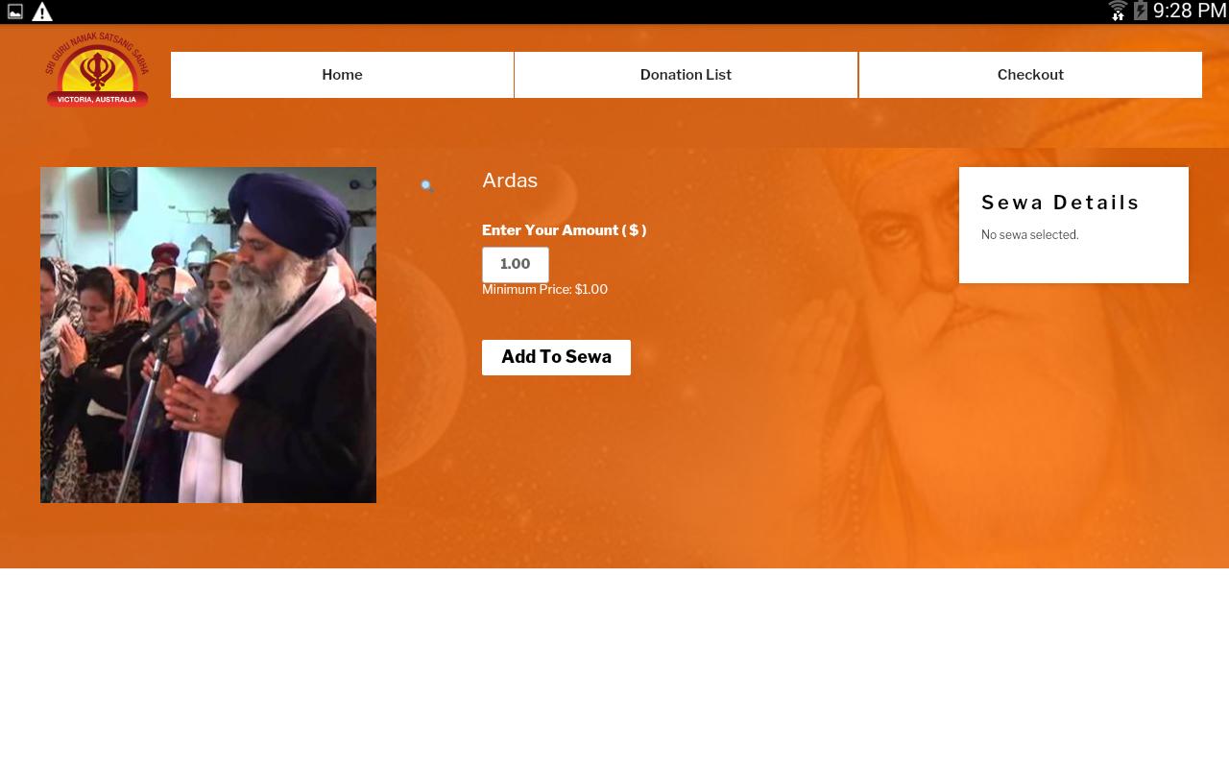
Task: Click the Enter Your Amount label
Action: point(564,230)
